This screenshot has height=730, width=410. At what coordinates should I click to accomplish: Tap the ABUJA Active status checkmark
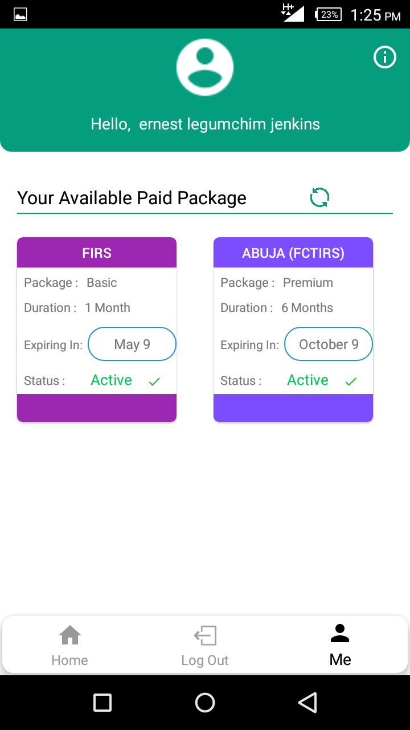click(x=351, y=382)
